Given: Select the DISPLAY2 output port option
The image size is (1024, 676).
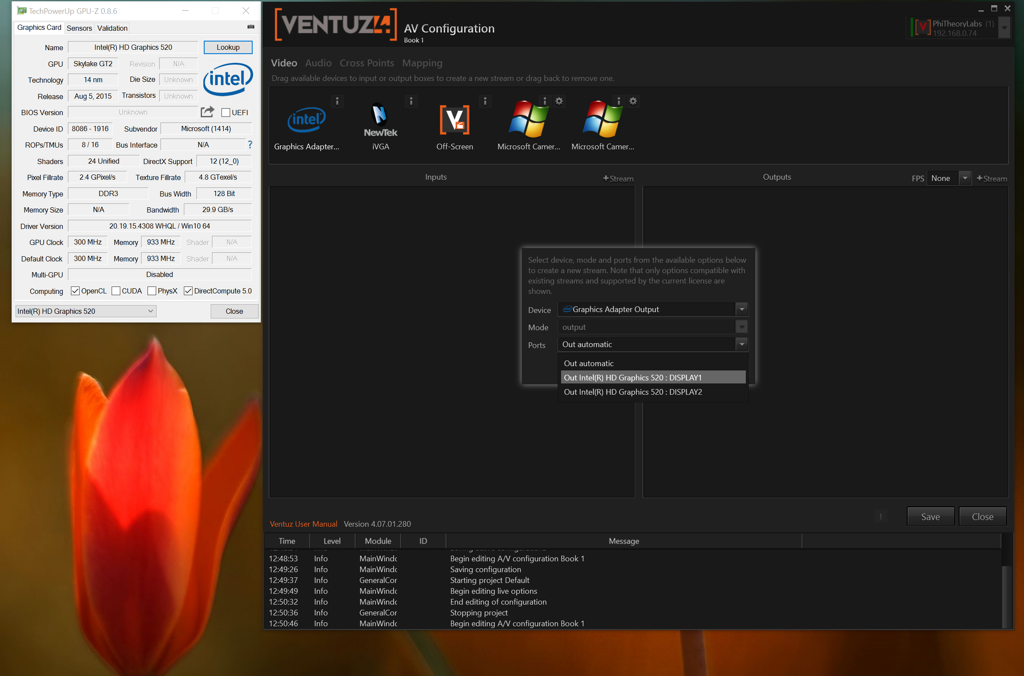Looking at the screenshot, I should click(x=632, y=392).
